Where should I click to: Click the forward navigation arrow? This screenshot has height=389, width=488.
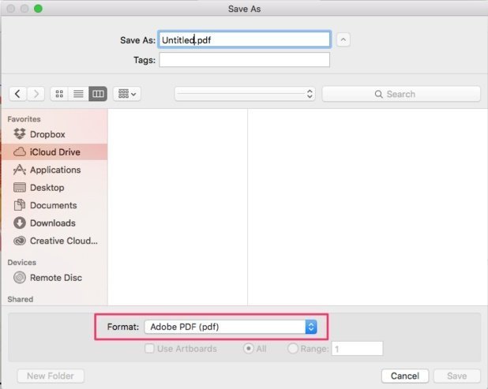click(x=36, y=94)
